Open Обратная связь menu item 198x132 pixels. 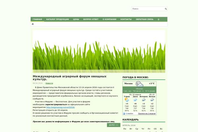click(x=145, y=19)
